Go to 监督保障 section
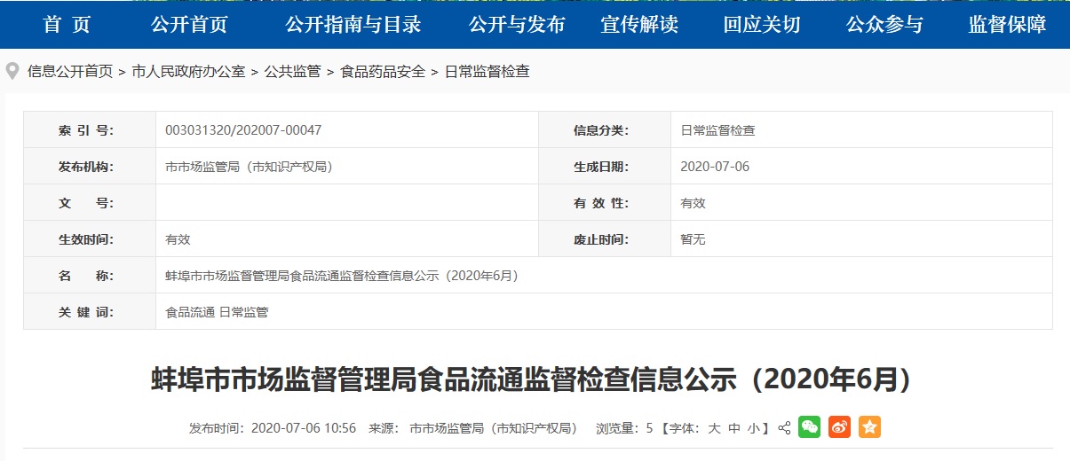Viewport: 1070px width, 461px height. 1007,25
